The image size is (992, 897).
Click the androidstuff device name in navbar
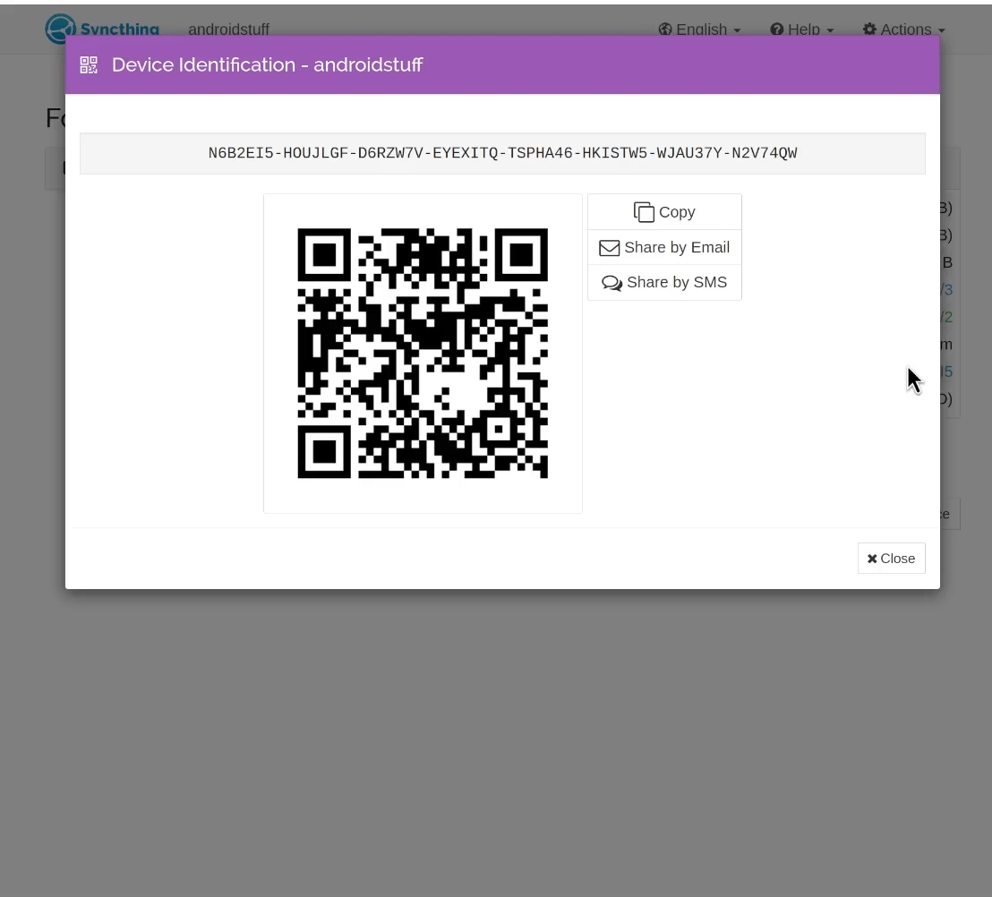pyautogui.click(x=228, y=30)
